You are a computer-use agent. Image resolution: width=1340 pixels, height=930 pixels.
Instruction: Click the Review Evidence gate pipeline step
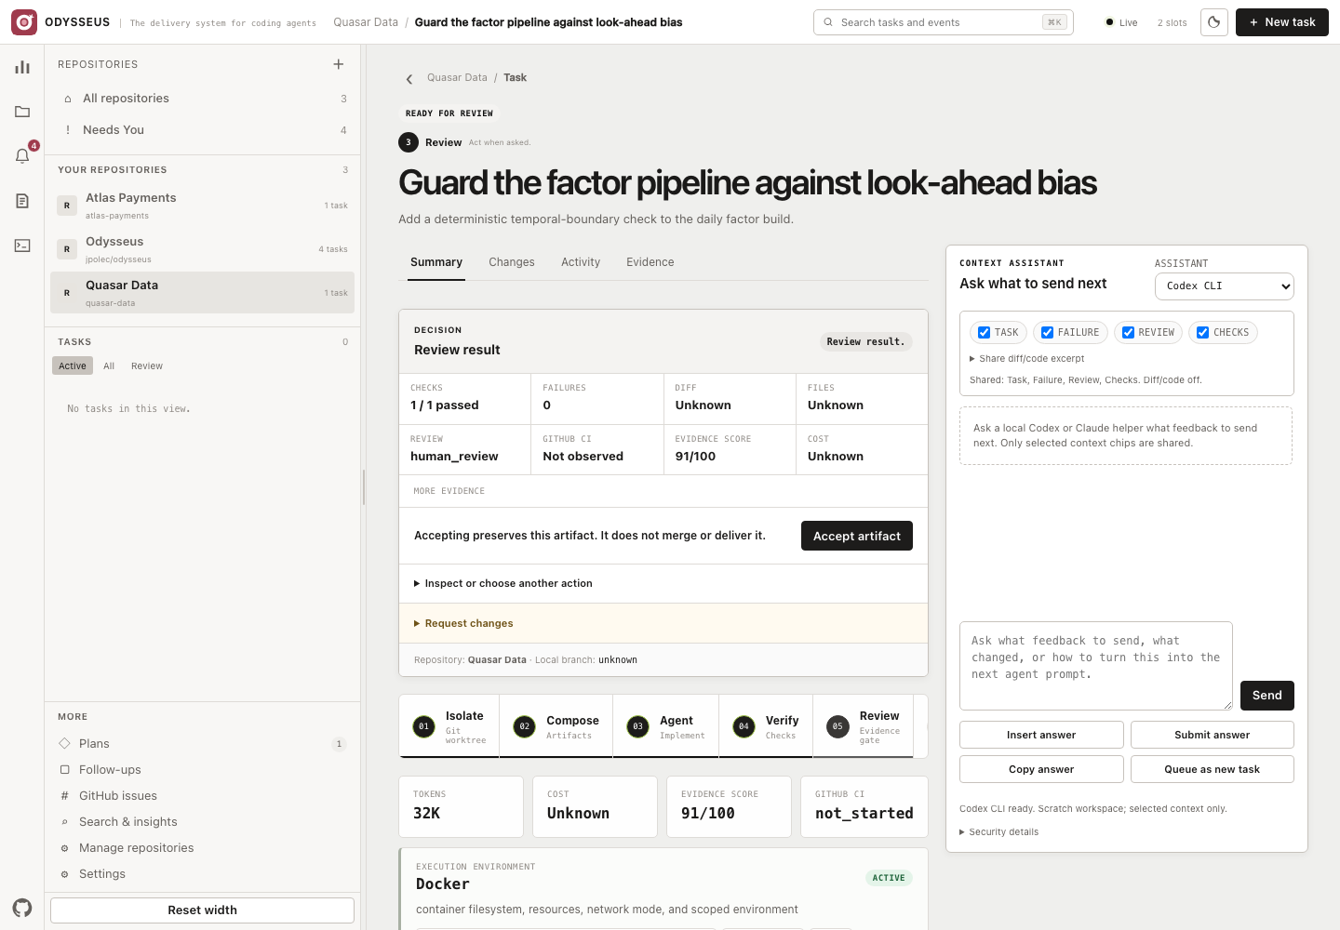pyautogui.click(x=864, y=726)
